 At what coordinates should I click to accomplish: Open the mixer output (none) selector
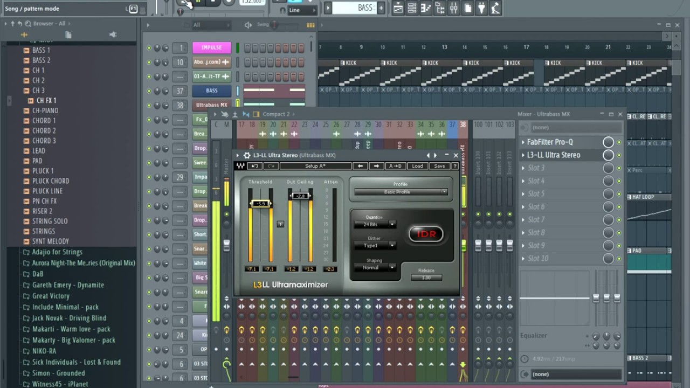576,374
